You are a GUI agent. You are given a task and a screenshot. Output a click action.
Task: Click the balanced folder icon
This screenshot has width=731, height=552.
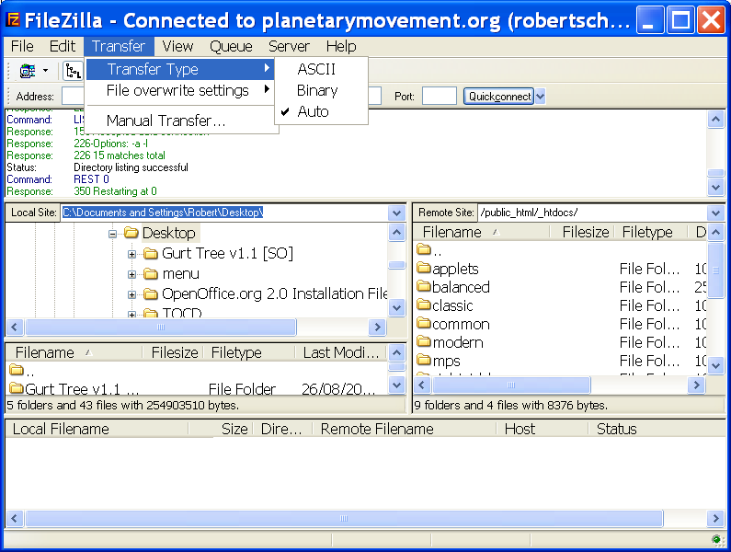424,286
